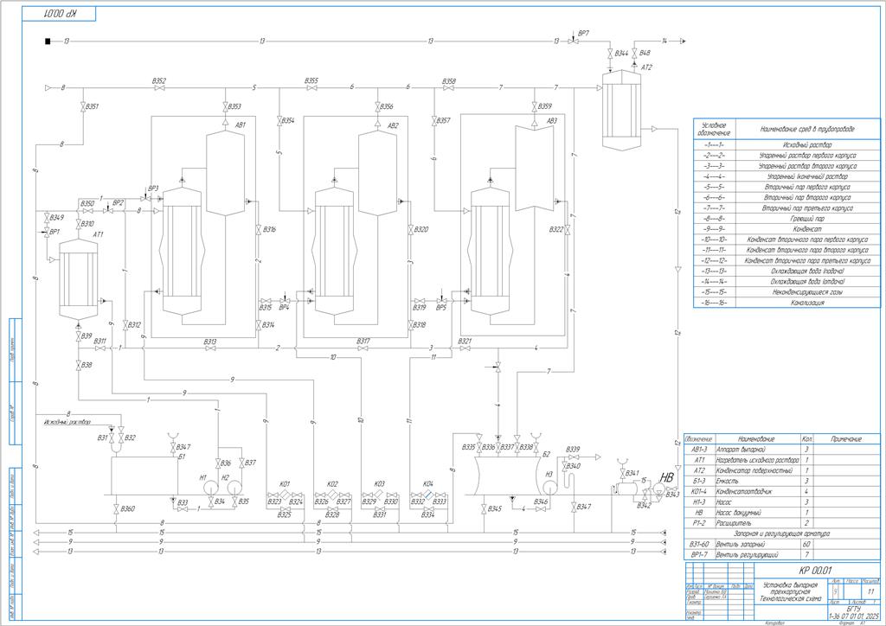The width and height of the screenshot is (886, 626).
Task: Select the В355 valve symbol
Action: click(311, 87)
